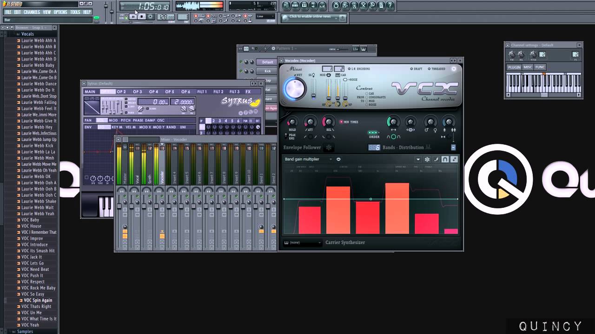
Task: Click the undo history toolbar icon
Action: pos(336,6)
